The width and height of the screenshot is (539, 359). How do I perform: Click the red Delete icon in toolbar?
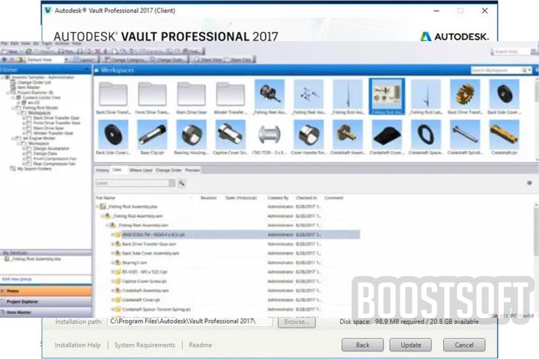tap(97, 52)
